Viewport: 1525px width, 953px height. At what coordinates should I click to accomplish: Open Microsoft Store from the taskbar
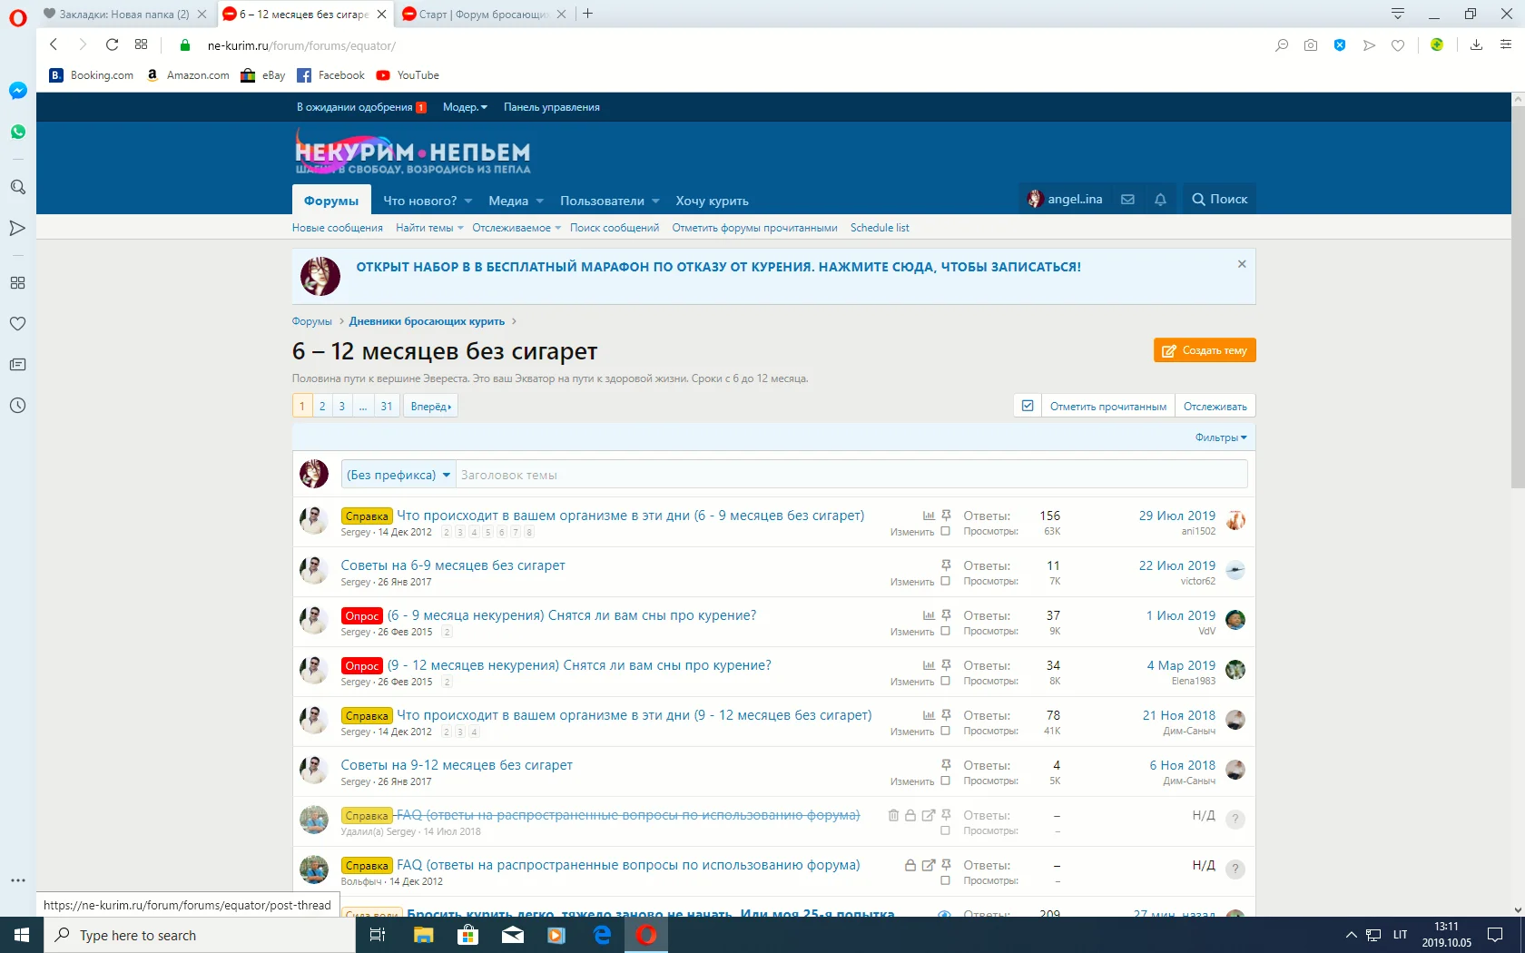coord(468,935)
